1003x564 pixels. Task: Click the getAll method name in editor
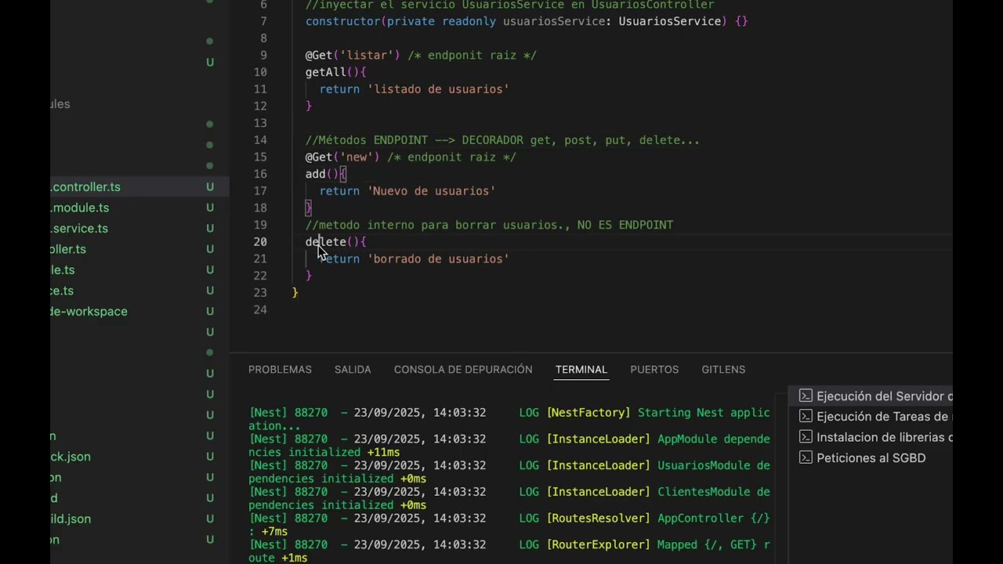(326, 72)
